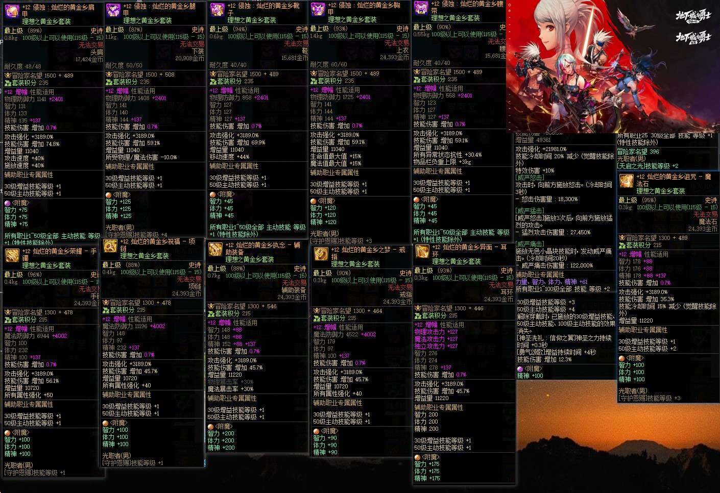Click fame icon beside 冒险家名望 1300 + 446
Image resolution: width=720 pixels, height=493 pixels.
[x=418, y=308]
